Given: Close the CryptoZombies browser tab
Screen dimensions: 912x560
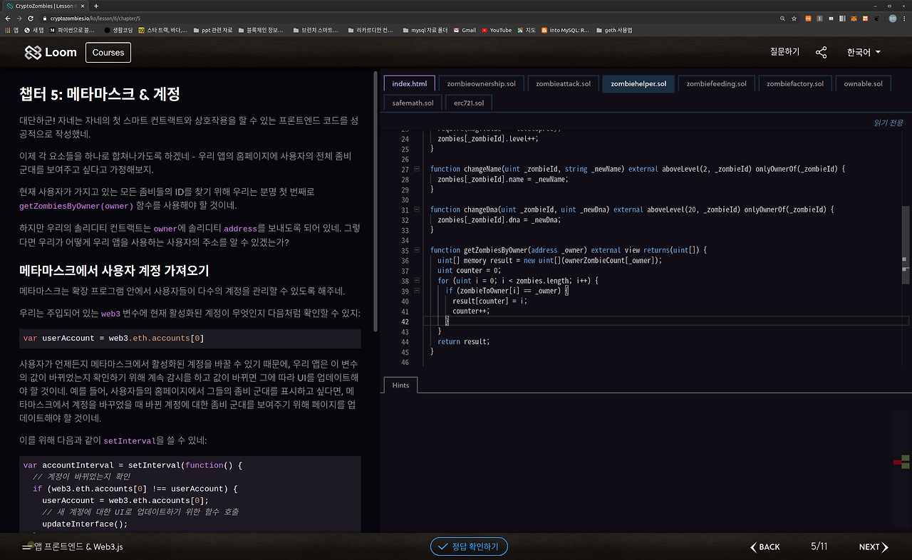Looking at the screenshot, I should tap(82, 6).
